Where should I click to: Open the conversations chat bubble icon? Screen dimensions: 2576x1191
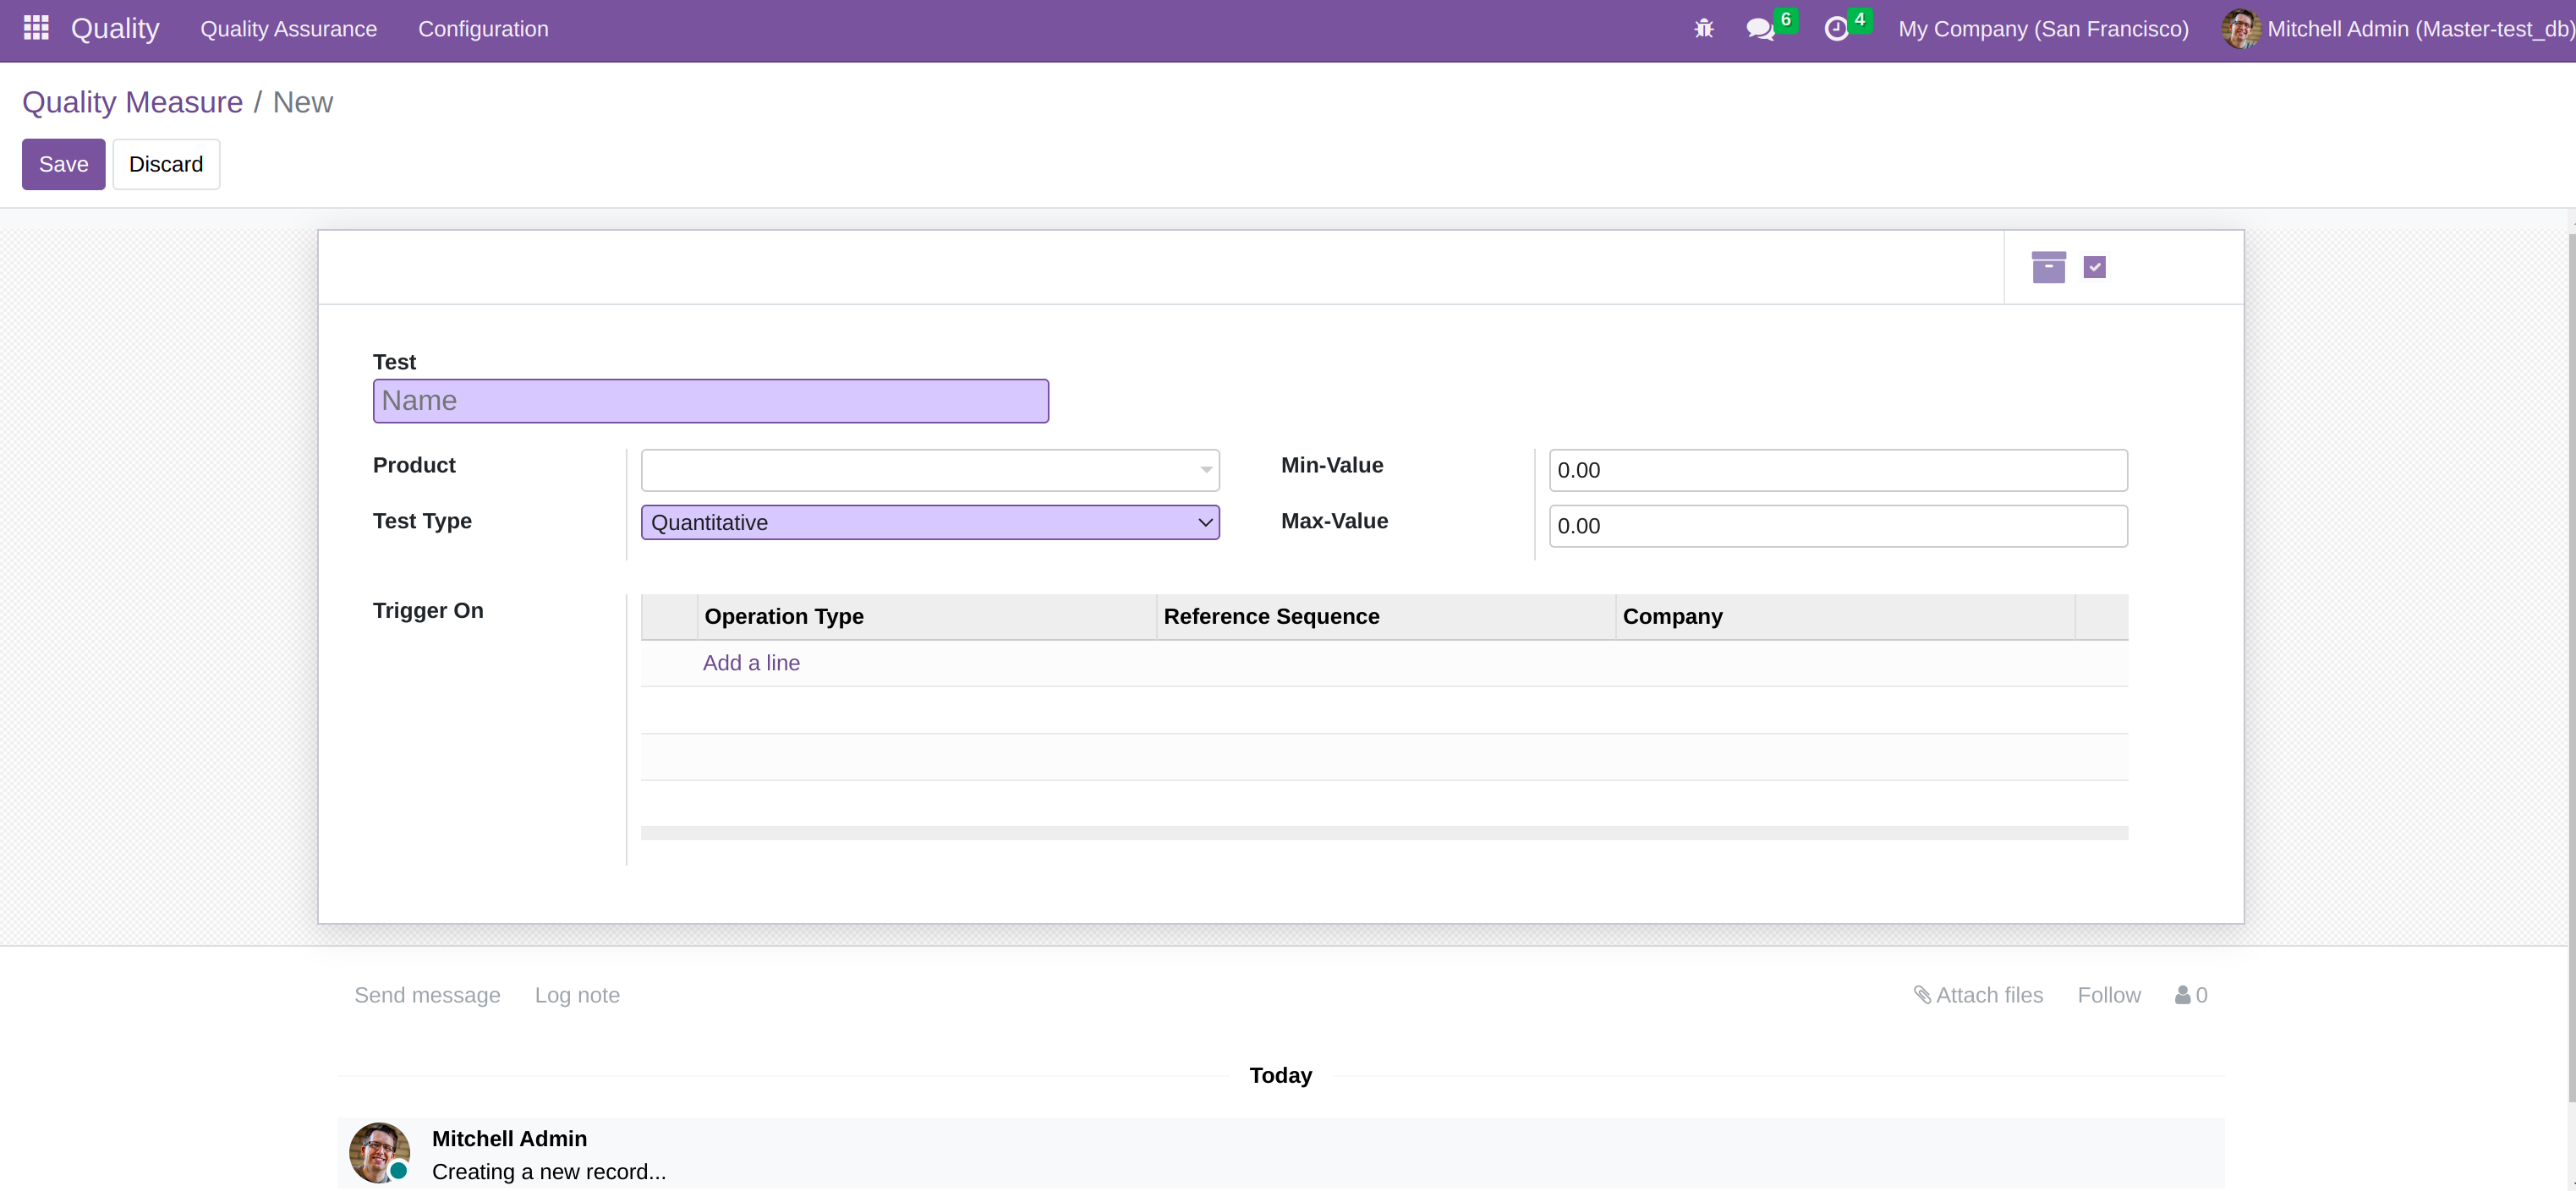pyautogui.click(x=1759, y=29)
